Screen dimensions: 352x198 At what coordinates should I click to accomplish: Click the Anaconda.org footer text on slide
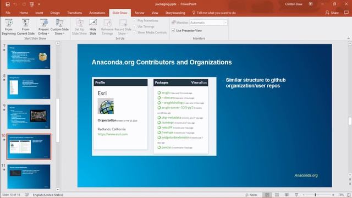[x=306, y=175]
